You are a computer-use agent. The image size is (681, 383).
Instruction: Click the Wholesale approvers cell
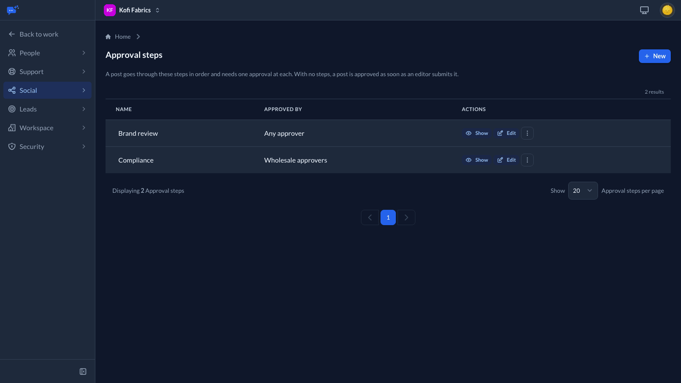click(x=296, y=160)
